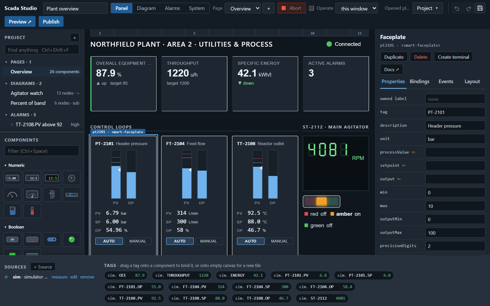Pick the plain 12.5 numeric readout component
Screen dimensions: 490x306
click(x=32, y=178)
